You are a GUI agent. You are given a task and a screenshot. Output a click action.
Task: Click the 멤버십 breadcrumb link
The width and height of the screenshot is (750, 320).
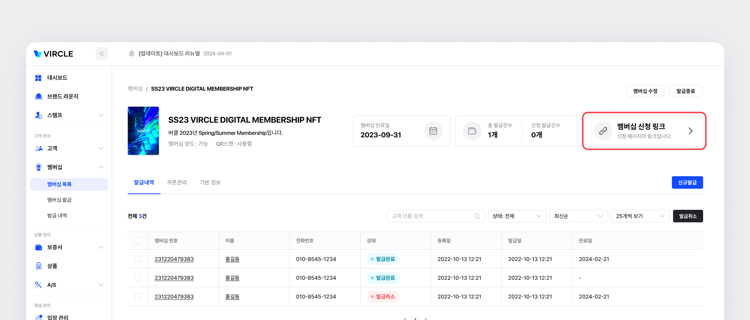135,89
